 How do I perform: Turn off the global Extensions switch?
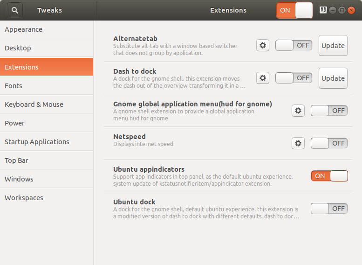[x=294, y=10]
